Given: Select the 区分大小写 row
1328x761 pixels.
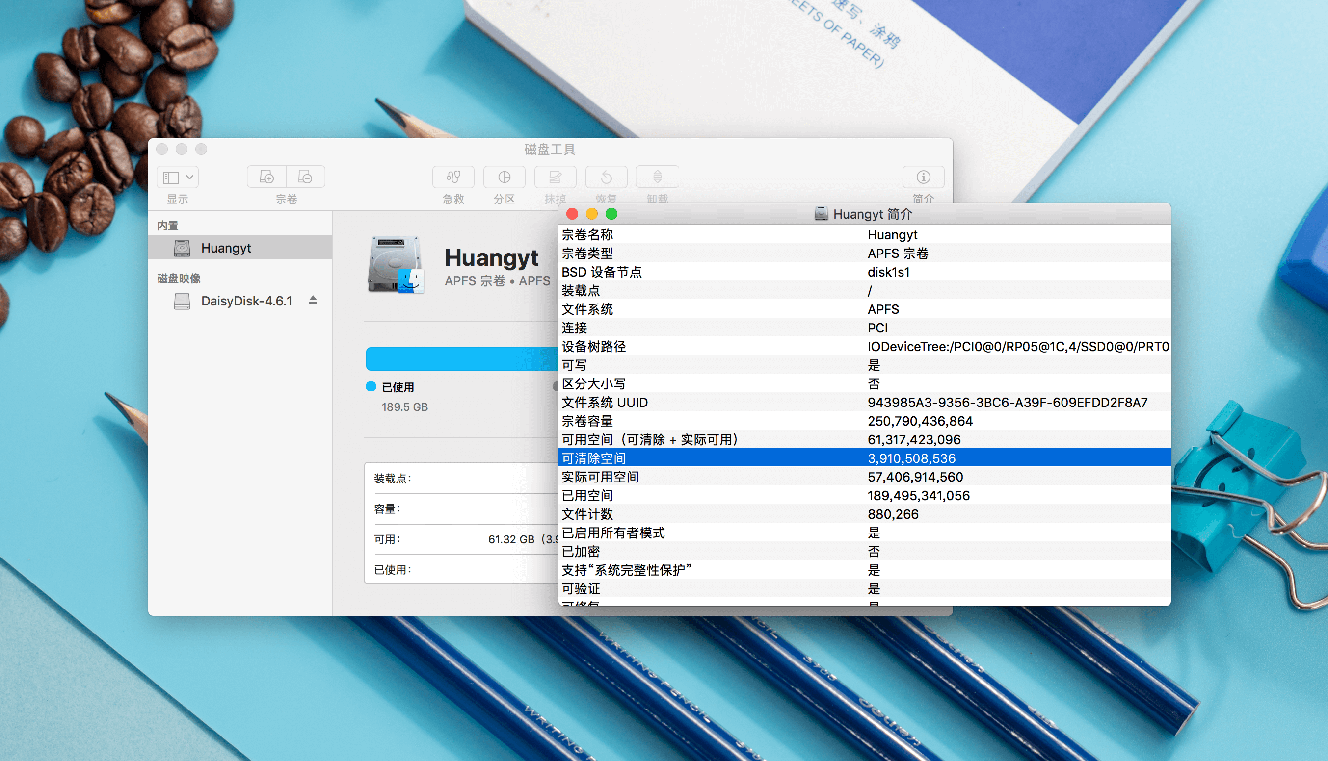Looking at the screenshot, I should point(864,384).
